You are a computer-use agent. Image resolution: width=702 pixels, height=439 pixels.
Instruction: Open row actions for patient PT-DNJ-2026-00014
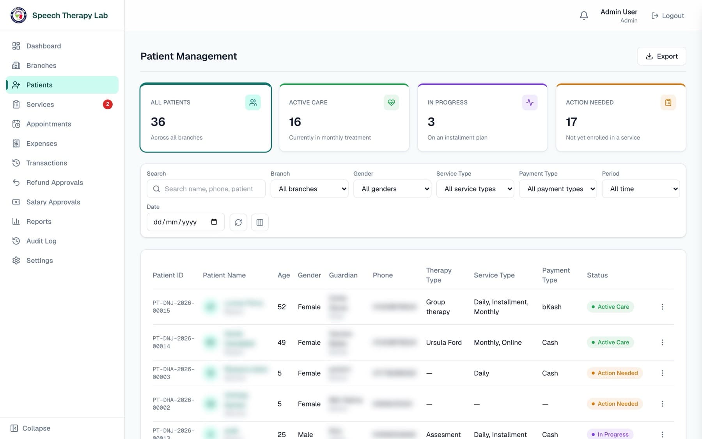tap(662, 342)
